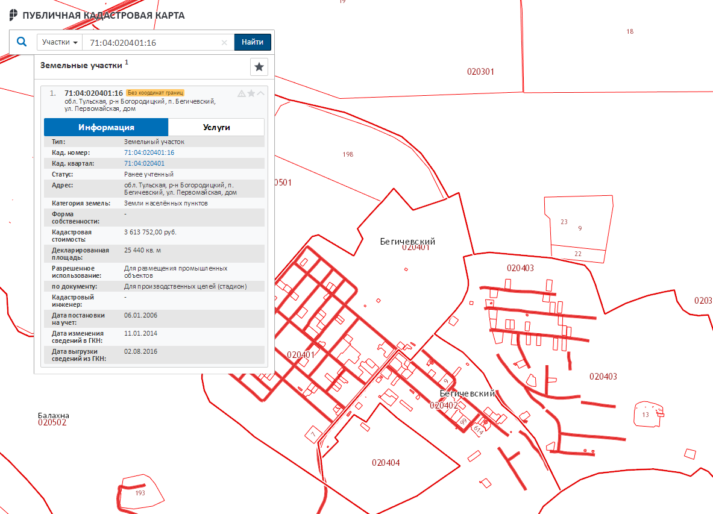Screen dimensions: 713x514
Task: Click the result title 71:04:020401:16
Action: 93,93
